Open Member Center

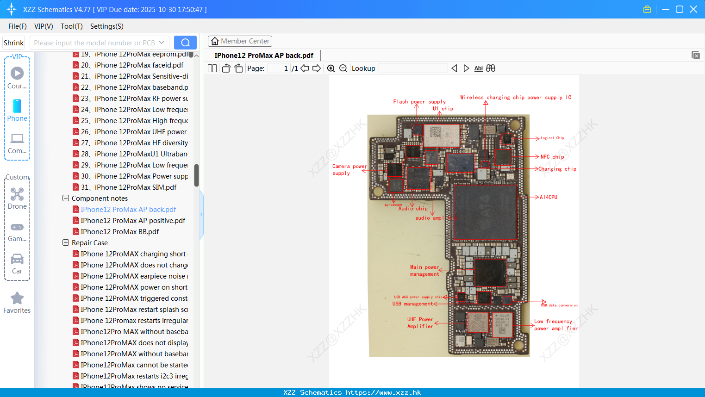[x=240, y=41]
